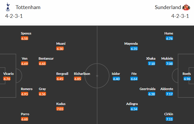The image size is (194, 124).
Task: Select Bentancur's 6.68 rating badge
Action: click(x=42, y=63)
